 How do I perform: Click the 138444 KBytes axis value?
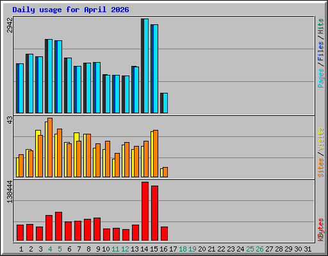pyautogui.click(x=10, y=192)
